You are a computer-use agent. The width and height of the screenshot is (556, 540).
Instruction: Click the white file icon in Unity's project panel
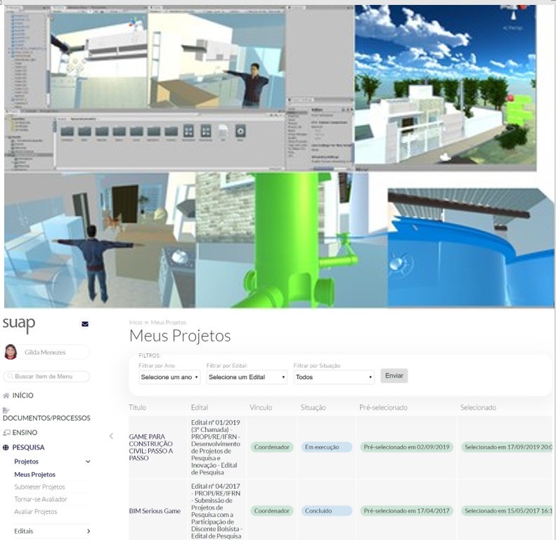click(223, 131)
